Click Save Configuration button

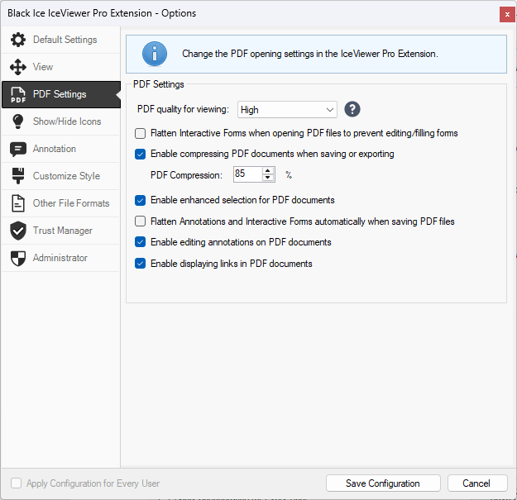coord(383,483)
